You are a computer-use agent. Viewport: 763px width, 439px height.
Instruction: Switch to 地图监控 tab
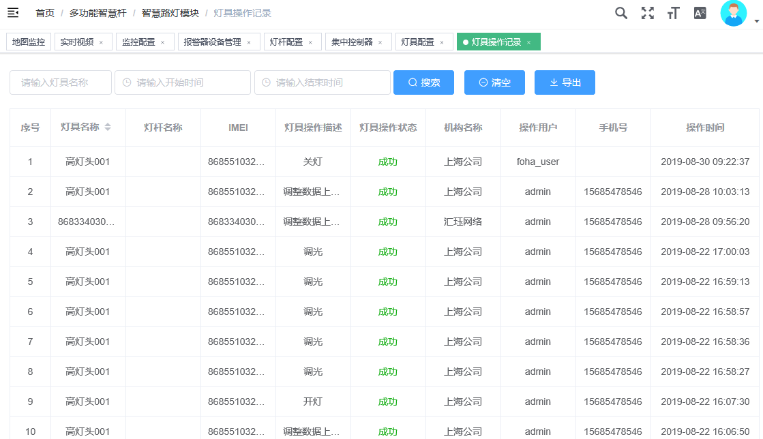click(x=28, y=42)
